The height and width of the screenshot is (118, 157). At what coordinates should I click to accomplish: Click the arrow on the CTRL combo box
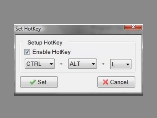(51, 64)
